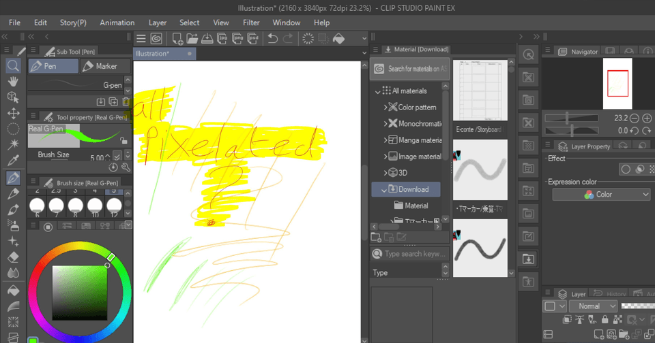Select the Eraser tool
655x343 pixels.
[x=13, y=257]
